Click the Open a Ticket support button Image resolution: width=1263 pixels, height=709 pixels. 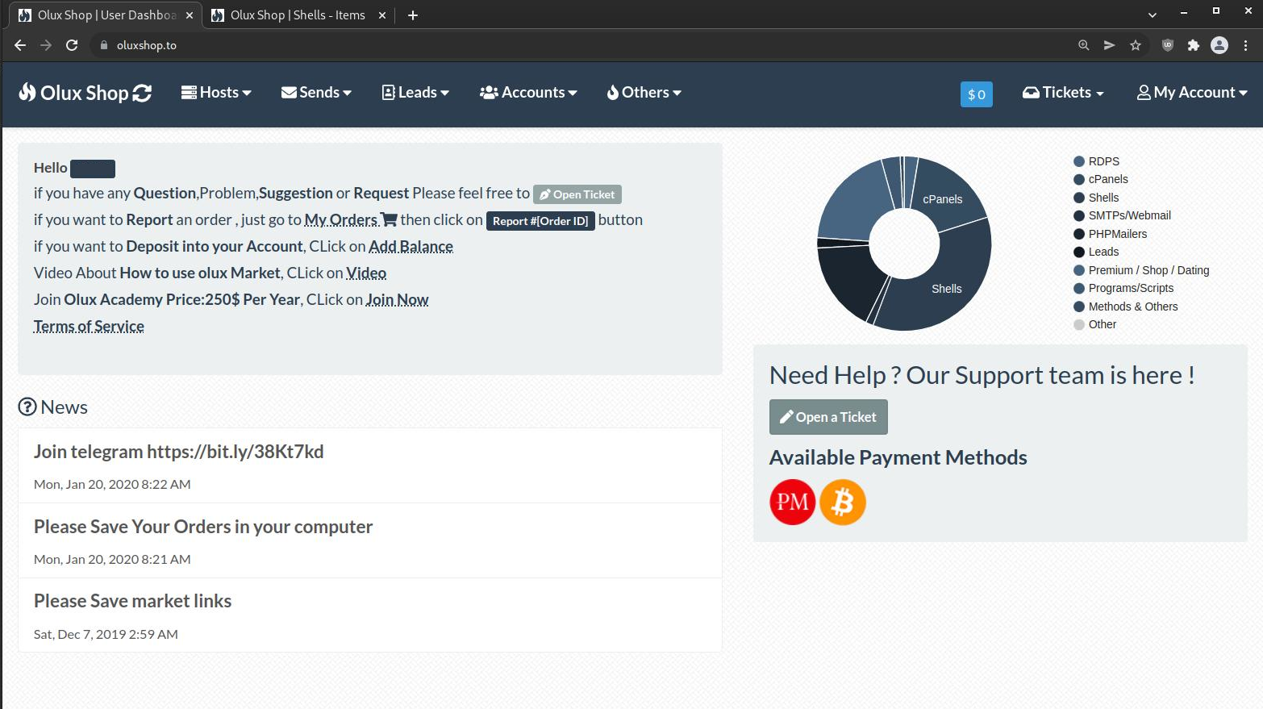pos(828,417)
